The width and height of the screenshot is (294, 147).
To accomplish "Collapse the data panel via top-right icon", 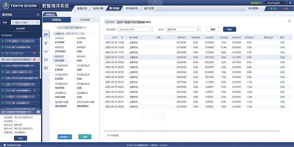I will [289, 20].
